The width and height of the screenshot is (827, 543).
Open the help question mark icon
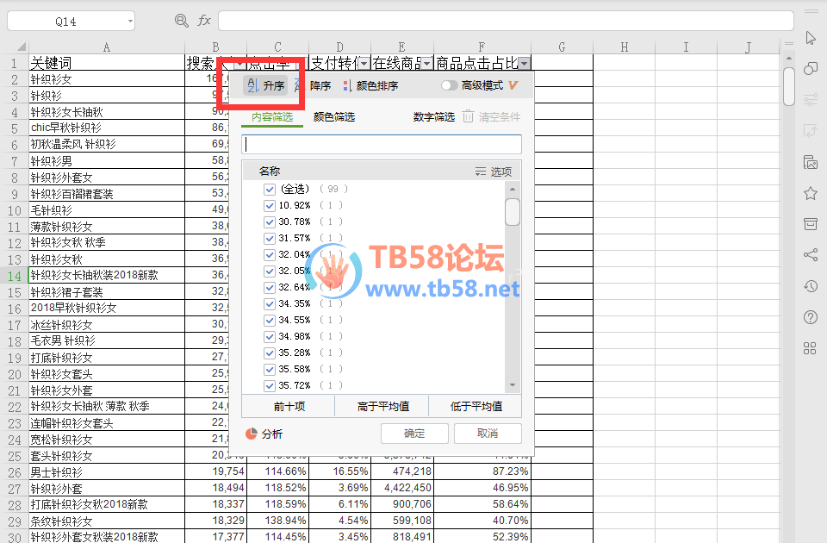810,317
